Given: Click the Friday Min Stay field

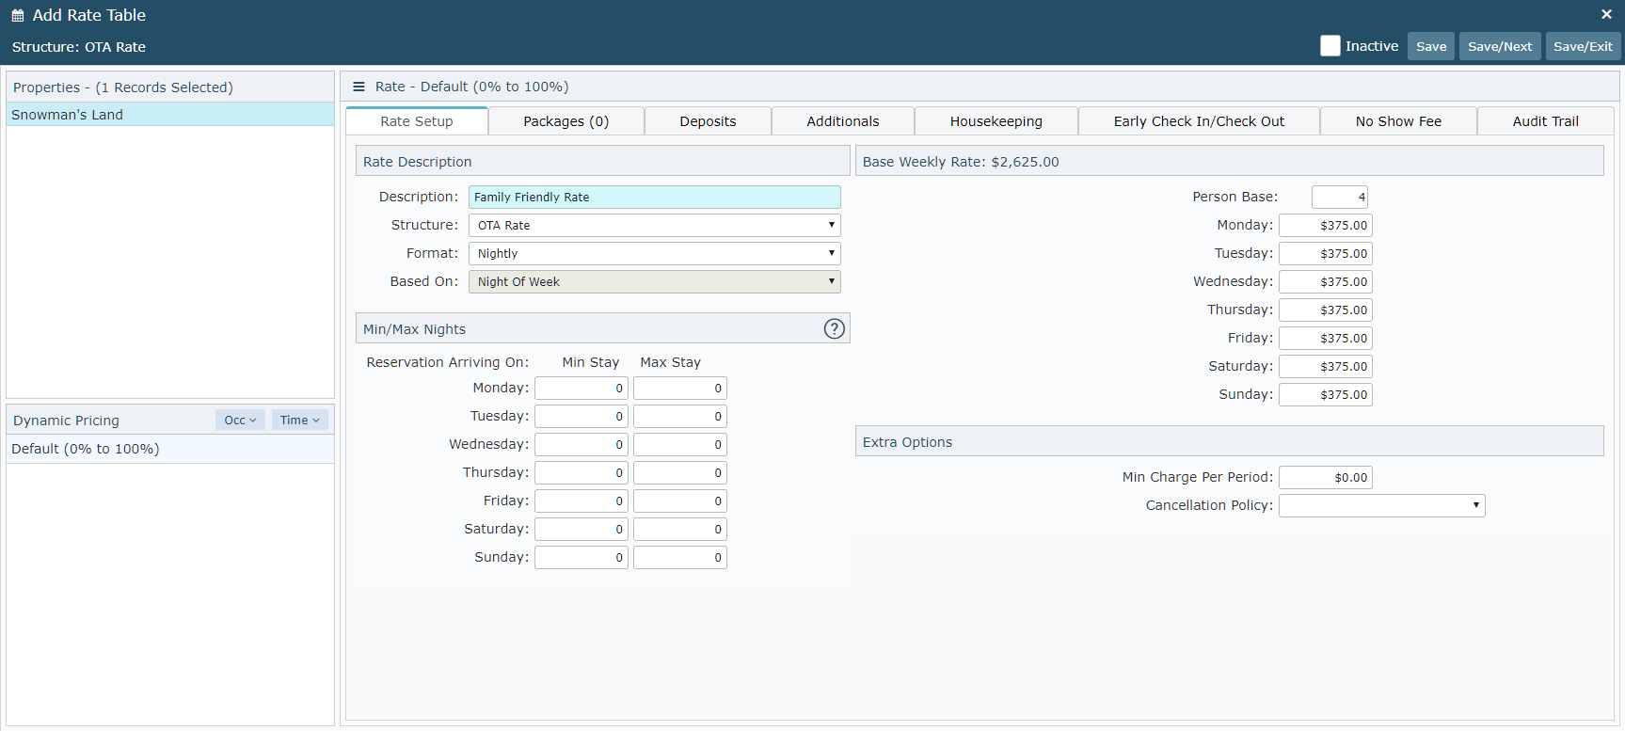Looking at the screenshot, I should 581,501.
